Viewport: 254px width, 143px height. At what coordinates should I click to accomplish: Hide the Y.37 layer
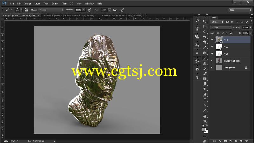212,47
